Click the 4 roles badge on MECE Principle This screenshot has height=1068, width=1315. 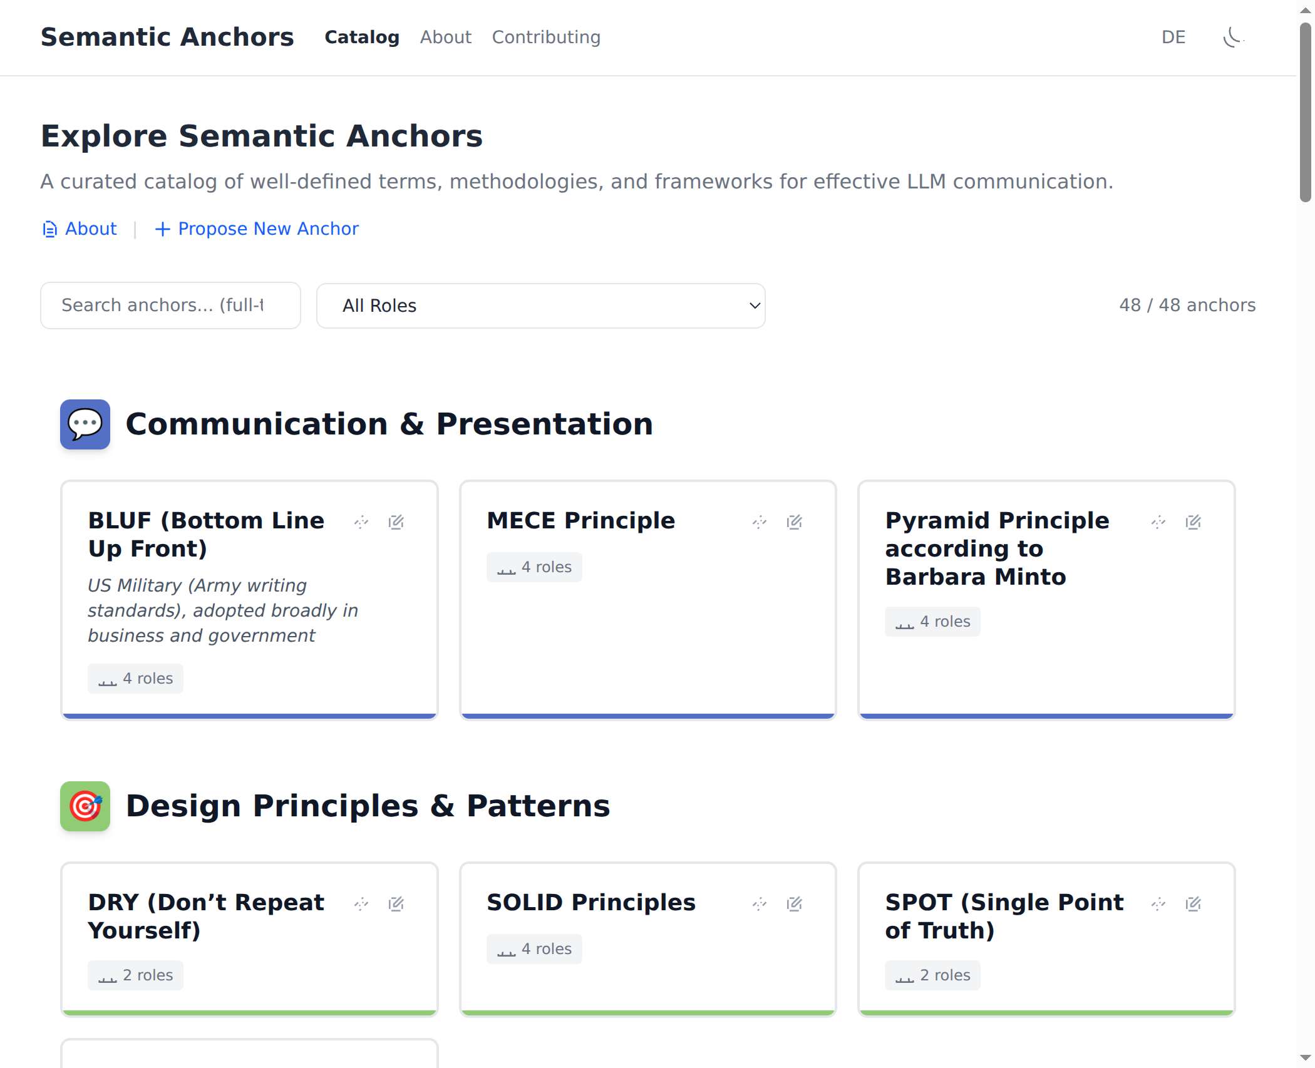click(534, 567)
